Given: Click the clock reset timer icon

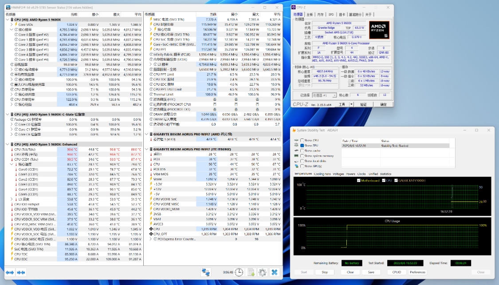Looking at the screenshot, I should (x=239, y=272).
